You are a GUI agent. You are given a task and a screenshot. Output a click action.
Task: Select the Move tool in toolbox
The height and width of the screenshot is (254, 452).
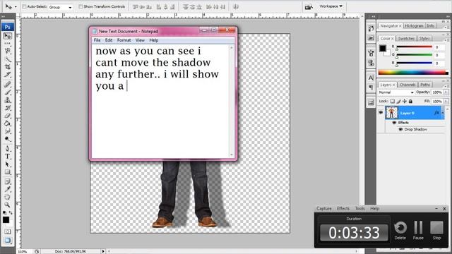point(8,36)
